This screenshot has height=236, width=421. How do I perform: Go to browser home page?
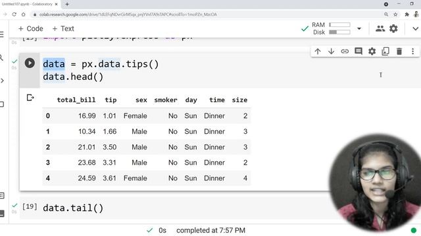coord(24,14)
